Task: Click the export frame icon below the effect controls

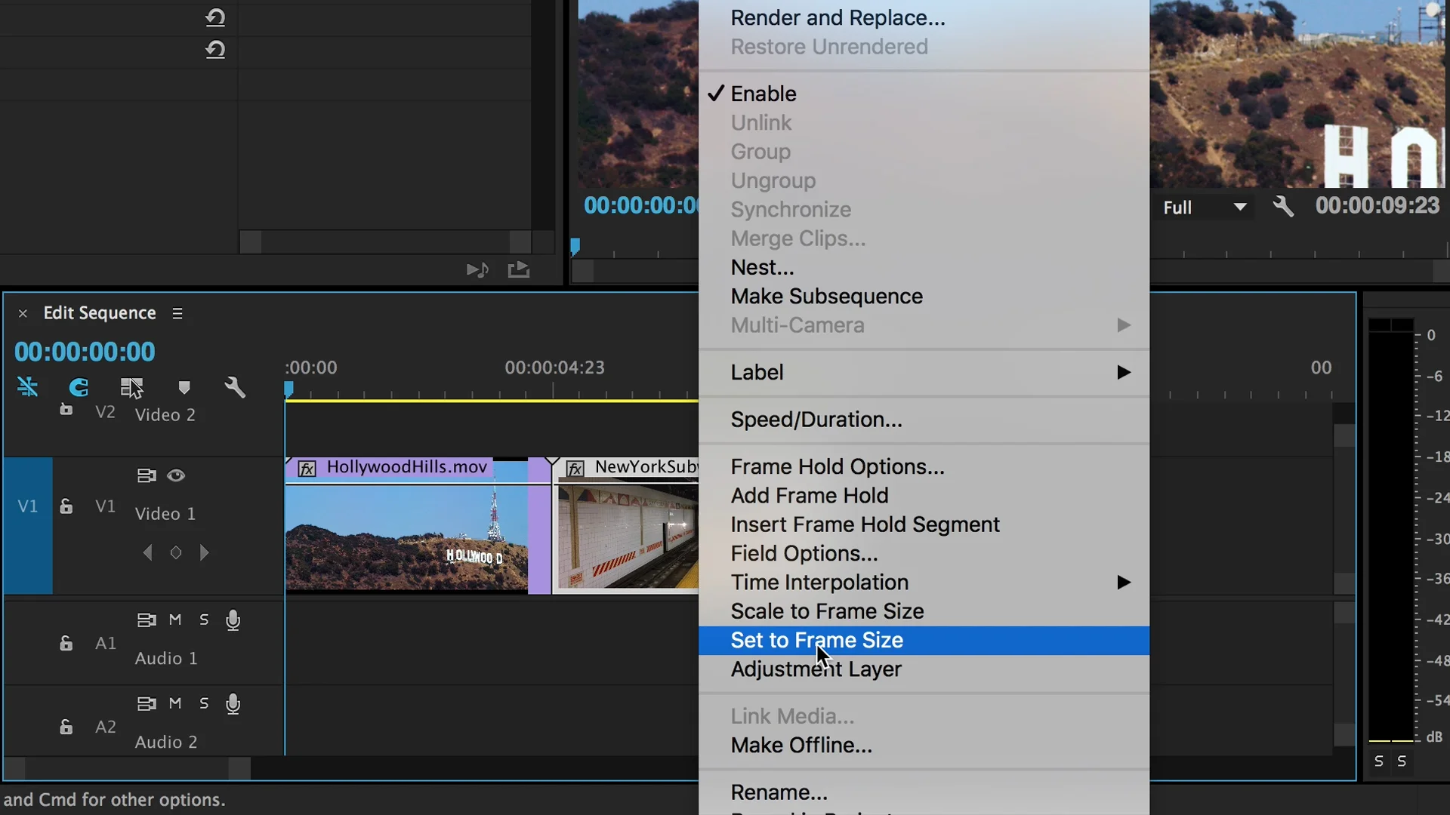Action: point(519,269)
